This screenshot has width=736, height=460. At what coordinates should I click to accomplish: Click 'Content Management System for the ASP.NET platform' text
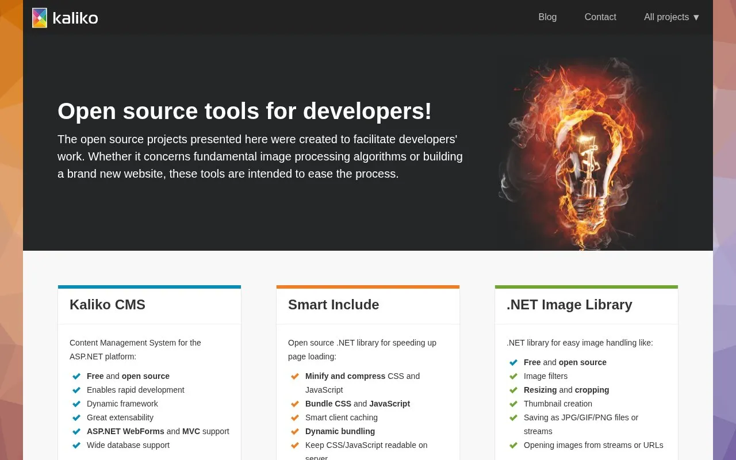[135, 350]
